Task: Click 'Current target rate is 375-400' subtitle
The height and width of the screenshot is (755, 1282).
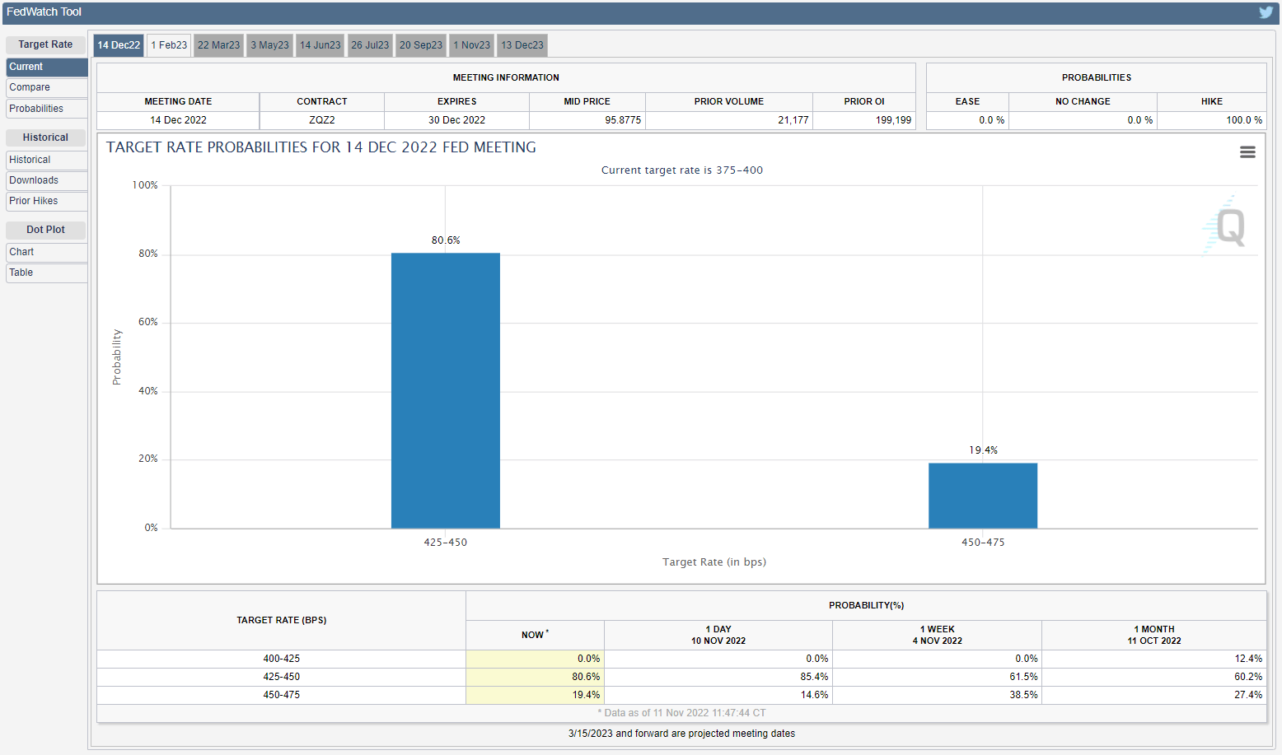Action: (x=682, y=170)
